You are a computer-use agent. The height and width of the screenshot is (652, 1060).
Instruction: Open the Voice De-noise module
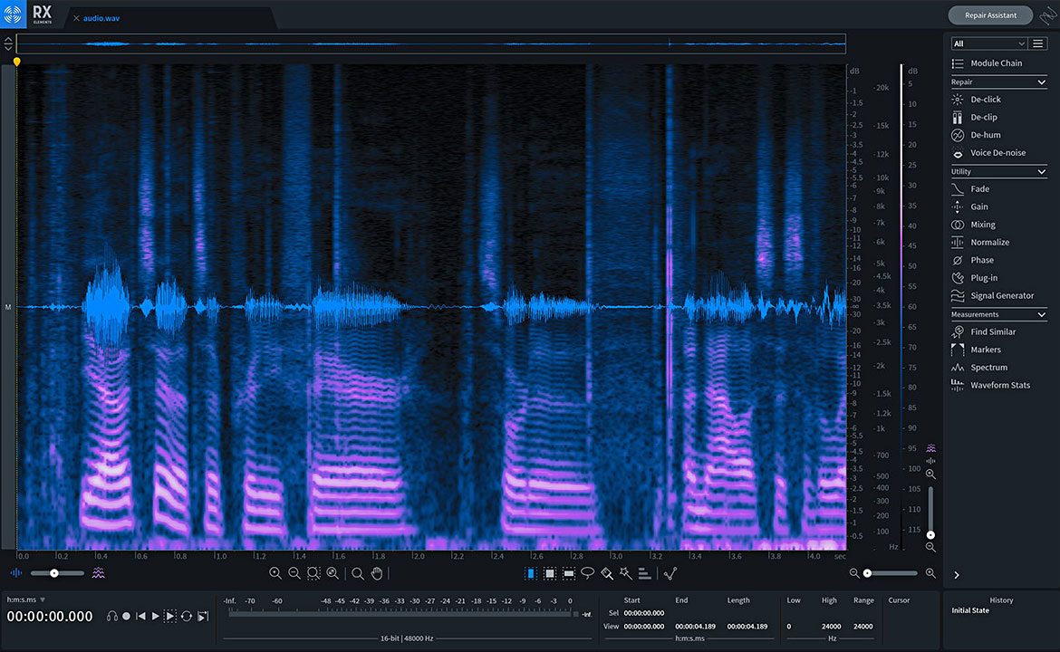coord(993,152)
